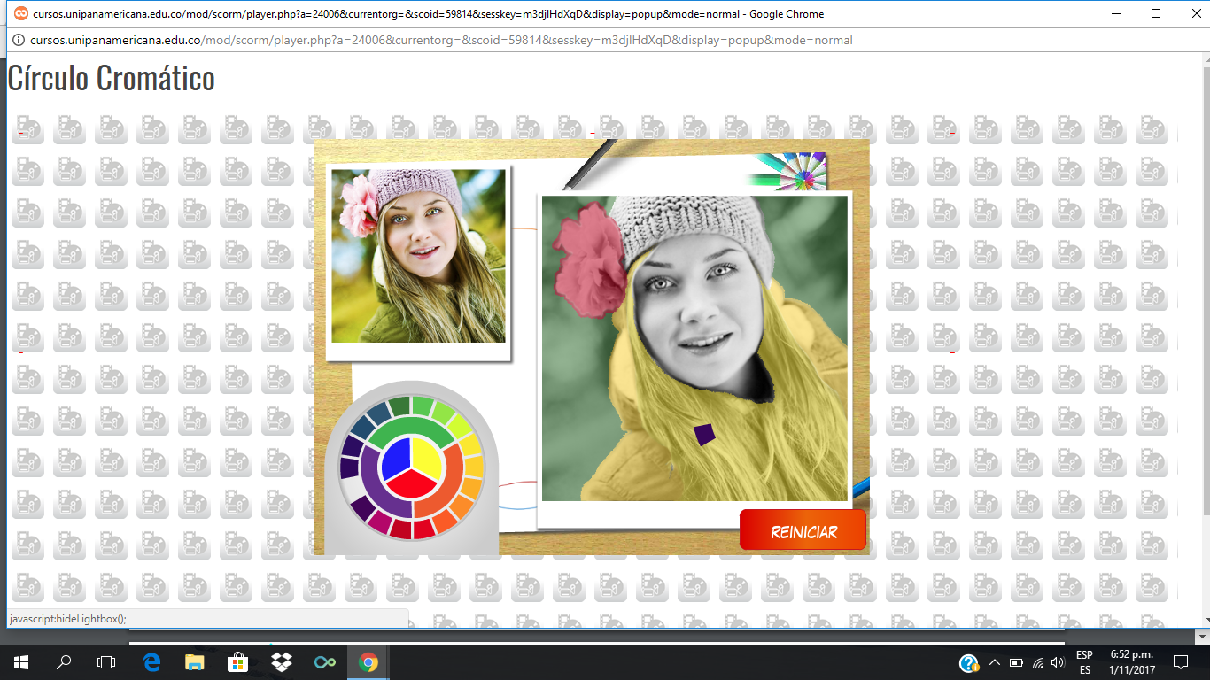The height and width of the screenshot is (680, 1210).
Task: Click the small purple patch on the jacket
Action: (x=703, y=435)
